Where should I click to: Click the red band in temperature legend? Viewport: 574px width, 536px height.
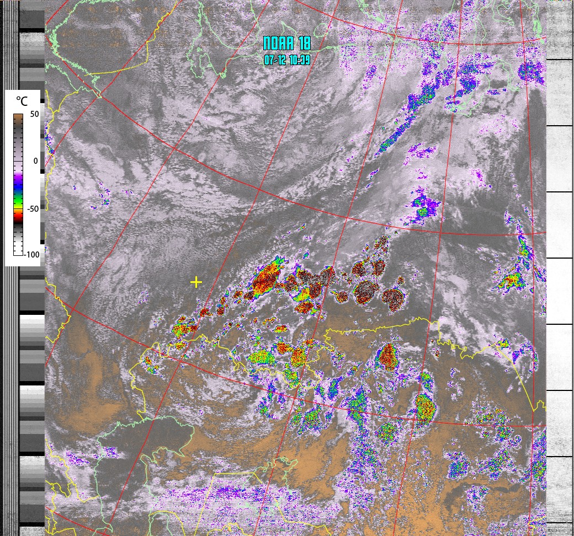(x=18, y=216)
